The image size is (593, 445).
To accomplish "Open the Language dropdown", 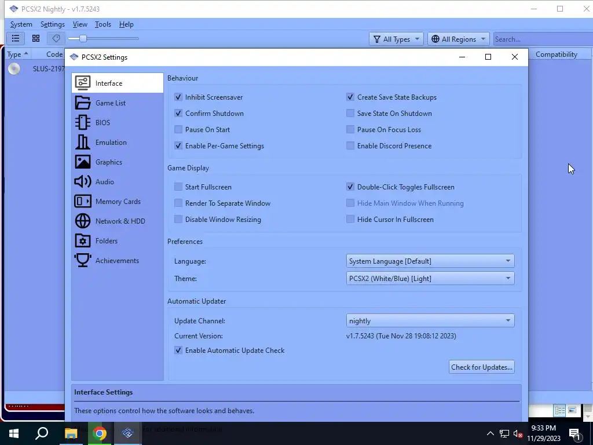I will 430,261.
